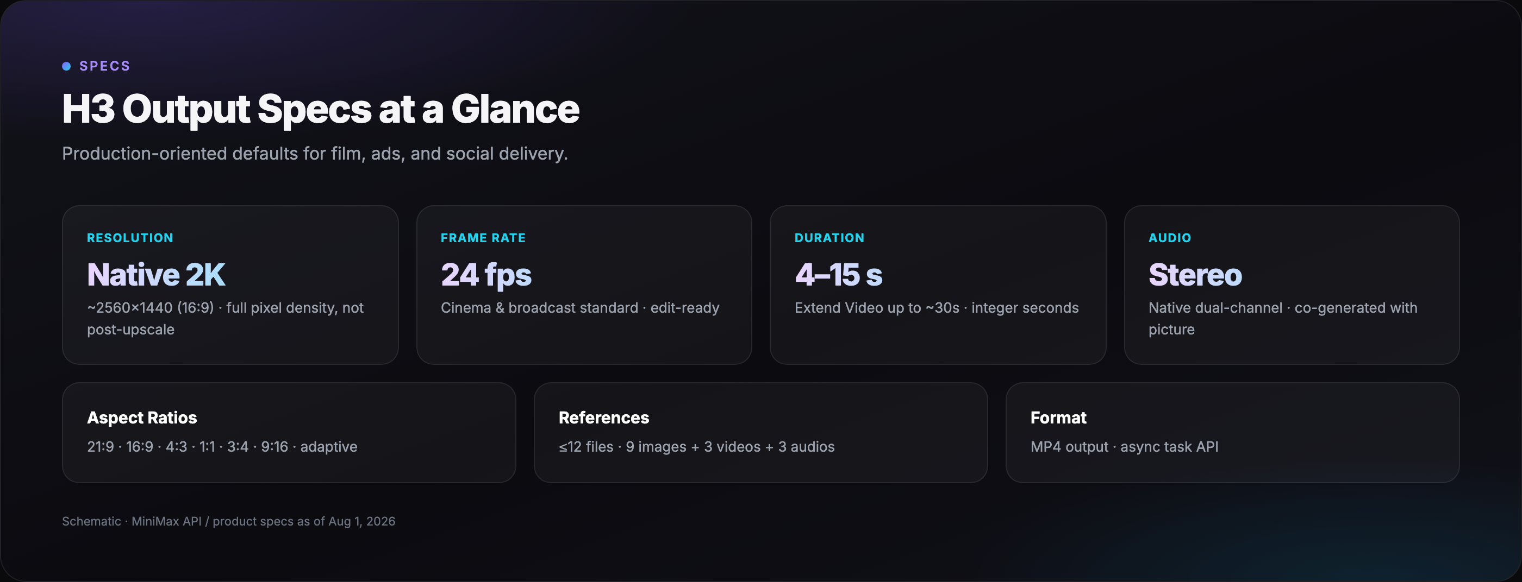1522x582 pixels.
Task: Open the Resolution Native 2K card
Action: click(x=230, y=284)
